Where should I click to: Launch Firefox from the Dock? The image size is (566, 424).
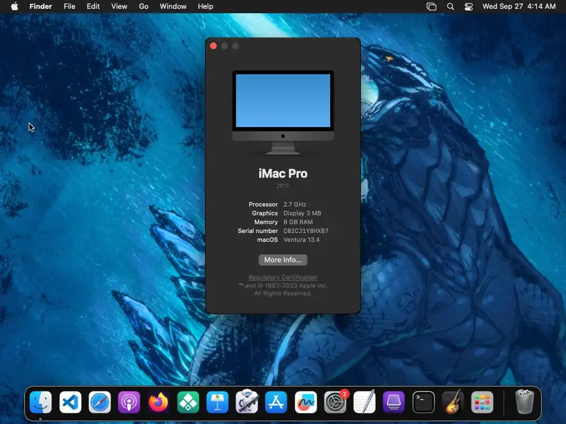[159, 402]
